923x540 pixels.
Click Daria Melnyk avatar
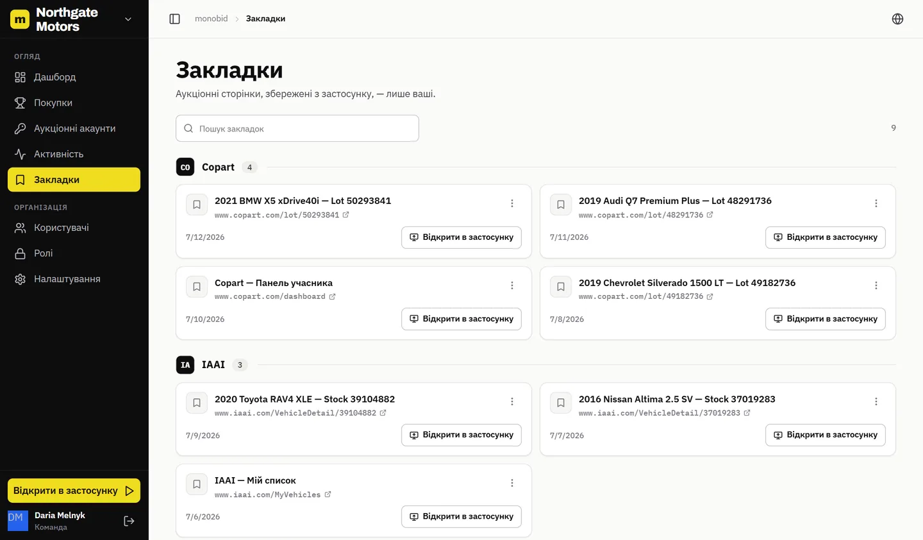point(18,521)
